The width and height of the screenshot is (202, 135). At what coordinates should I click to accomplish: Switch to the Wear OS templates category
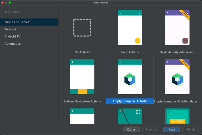tap(29, 29)
